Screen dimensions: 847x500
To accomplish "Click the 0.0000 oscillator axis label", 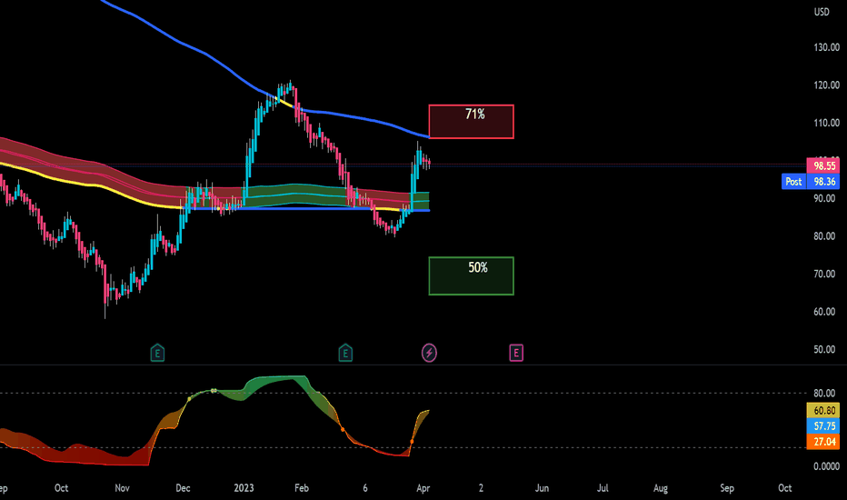I will pos(826,466).
